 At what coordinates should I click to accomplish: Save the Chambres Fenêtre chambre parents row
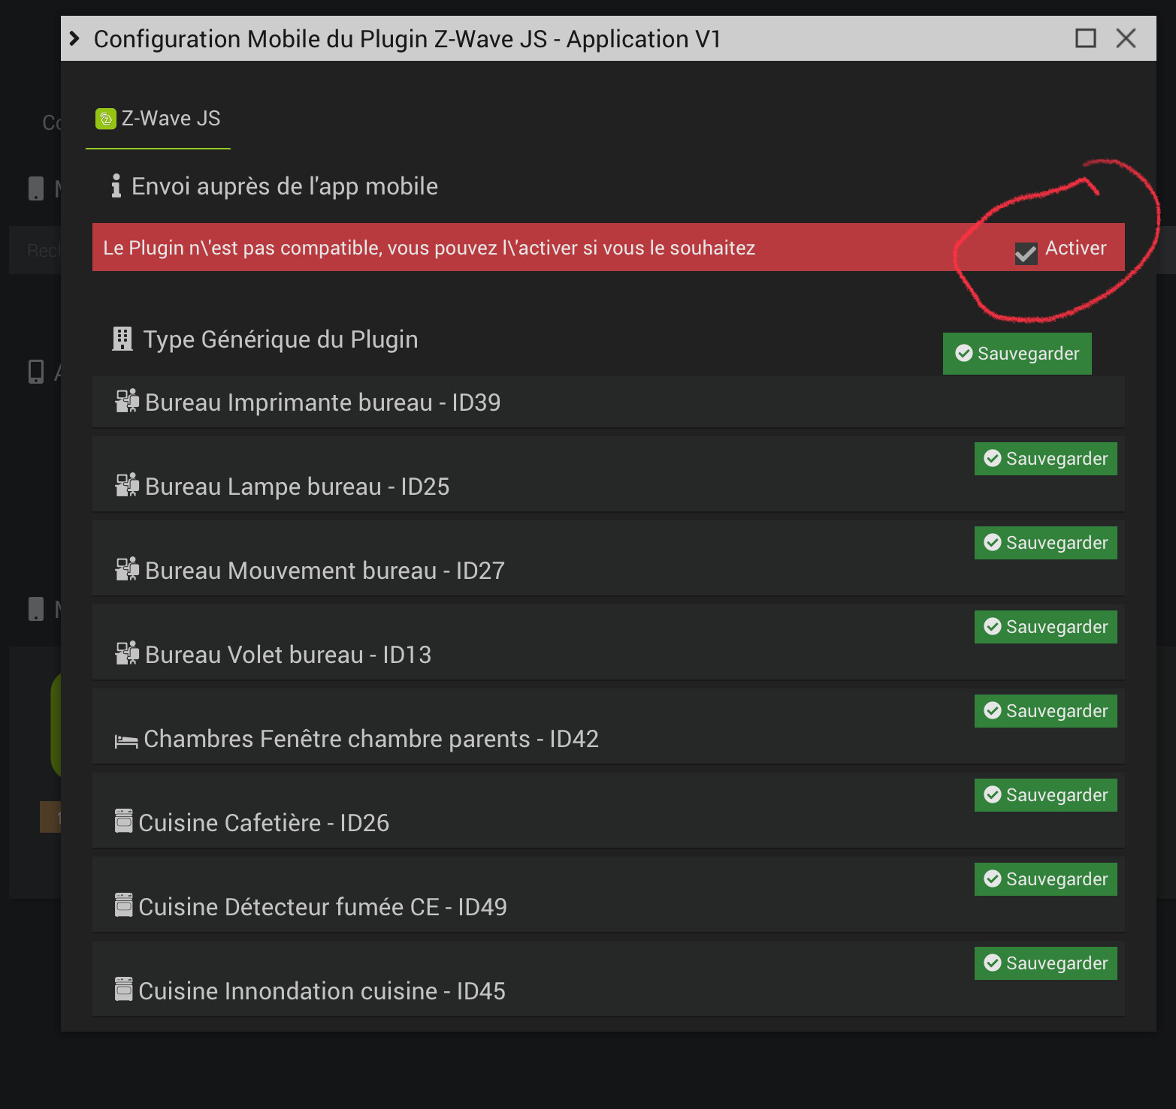click(1045, 711)
